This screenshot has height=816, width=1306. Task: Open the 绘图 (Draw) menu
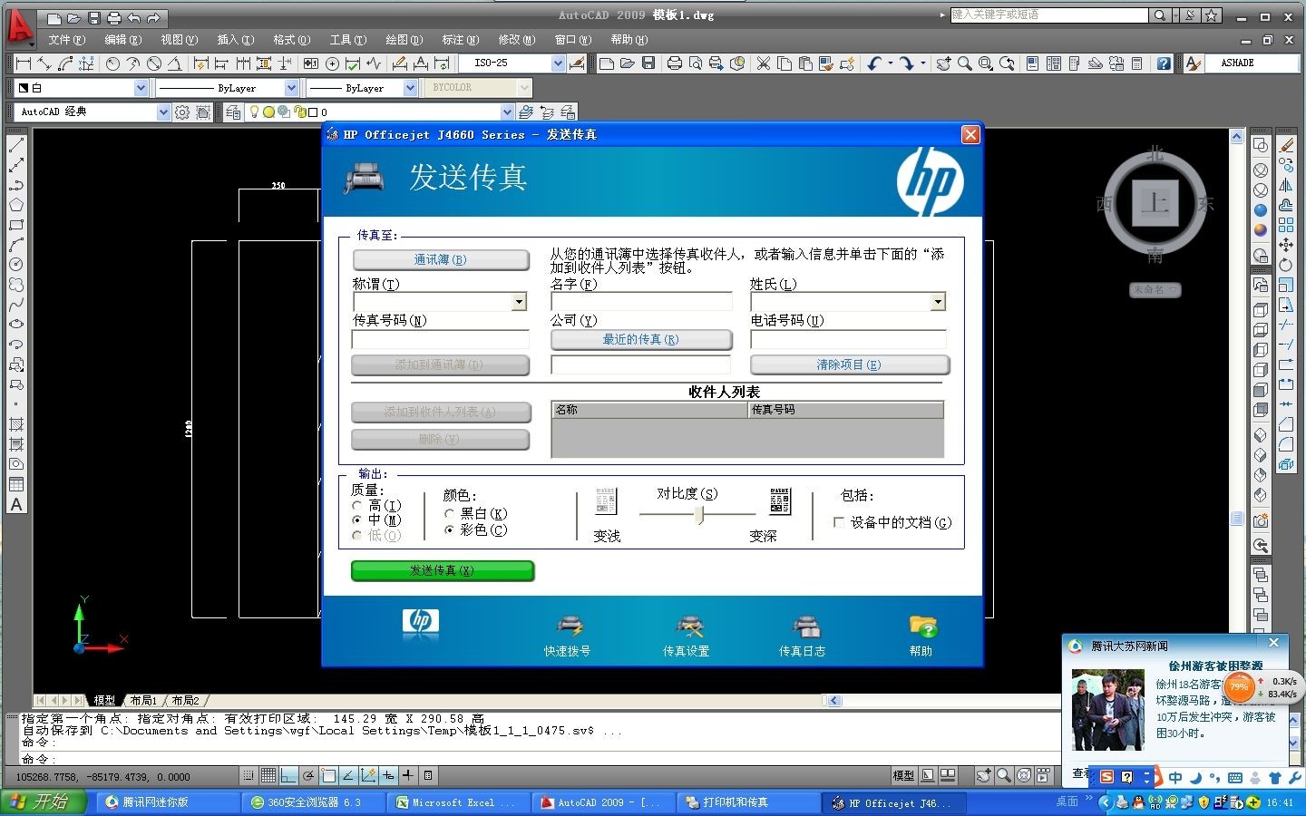click(404, 40)
